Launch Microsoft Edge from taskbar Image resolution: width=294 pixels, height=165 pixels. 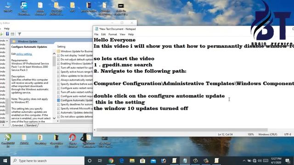[121, 161]
